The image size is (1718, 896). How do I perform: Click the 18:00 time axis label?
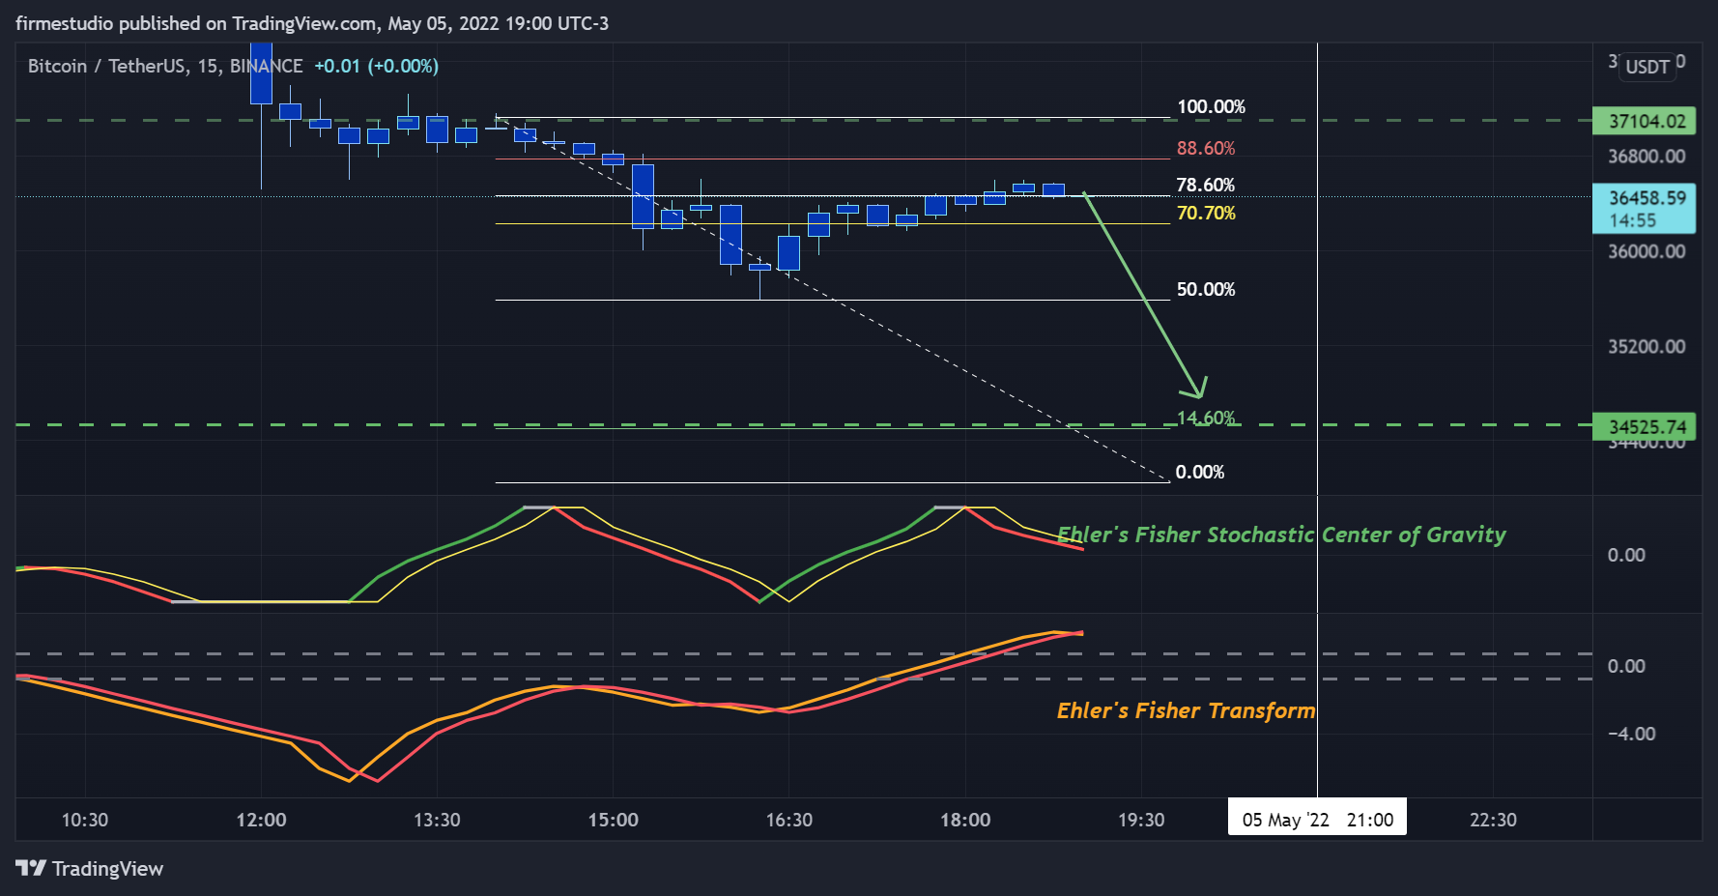coord(965,820)
